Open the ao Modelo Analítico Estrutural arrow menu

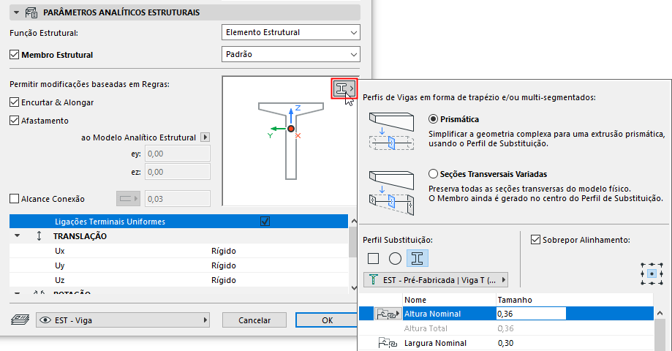[205, 137]
